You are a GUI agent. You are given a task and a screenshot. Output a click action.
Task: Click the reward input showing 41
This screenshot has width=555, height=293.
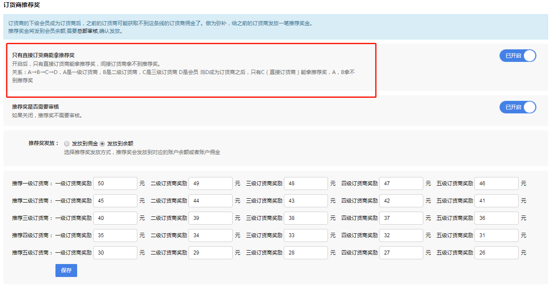[497, 201]
